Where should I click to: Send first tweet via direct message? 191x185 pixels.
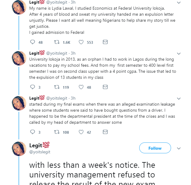(x=105, y=42)
